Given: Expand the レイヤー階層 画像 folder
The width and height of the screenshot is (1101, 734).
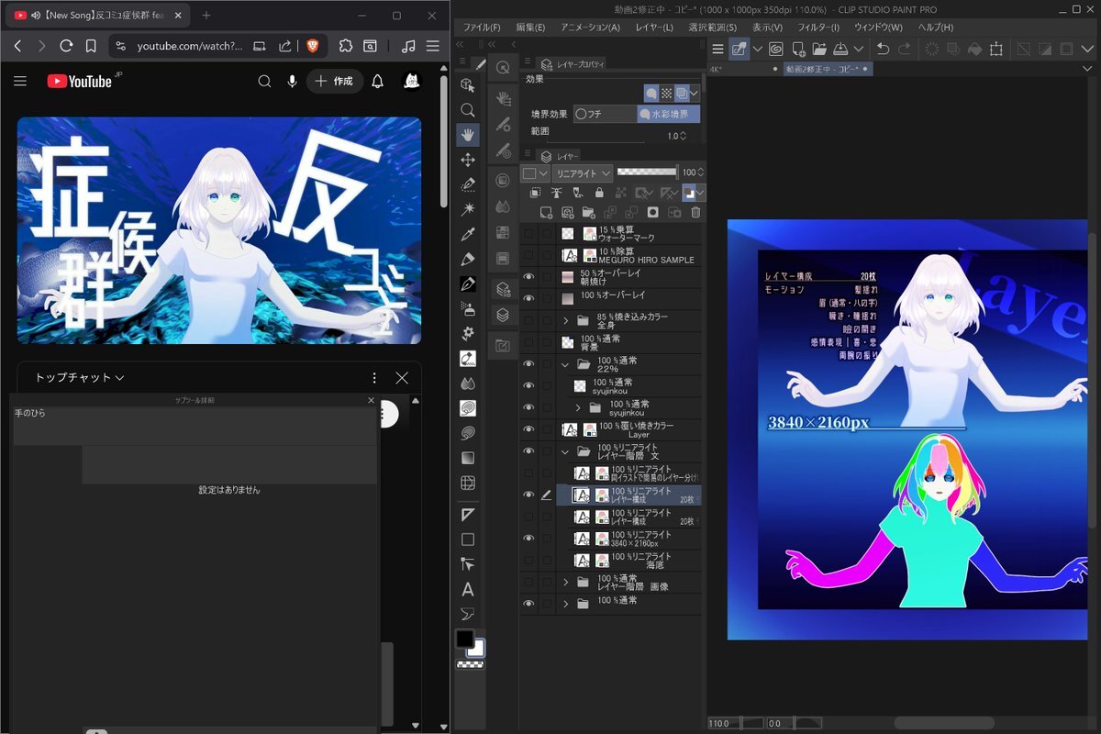Looking at the screenshot, I should [x=566, y=582].
